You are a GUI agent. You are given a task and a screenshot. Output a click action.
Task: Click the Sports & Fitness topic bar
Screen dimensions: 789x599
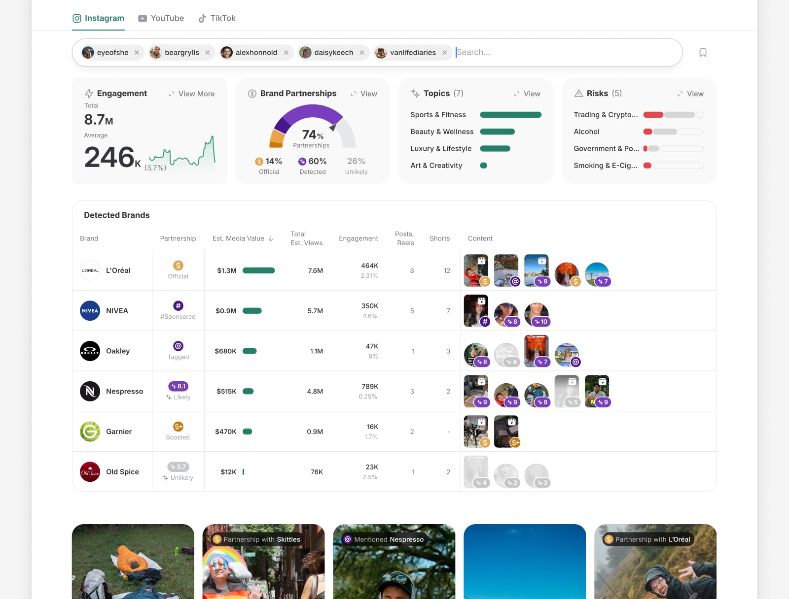tap(510, 115)
